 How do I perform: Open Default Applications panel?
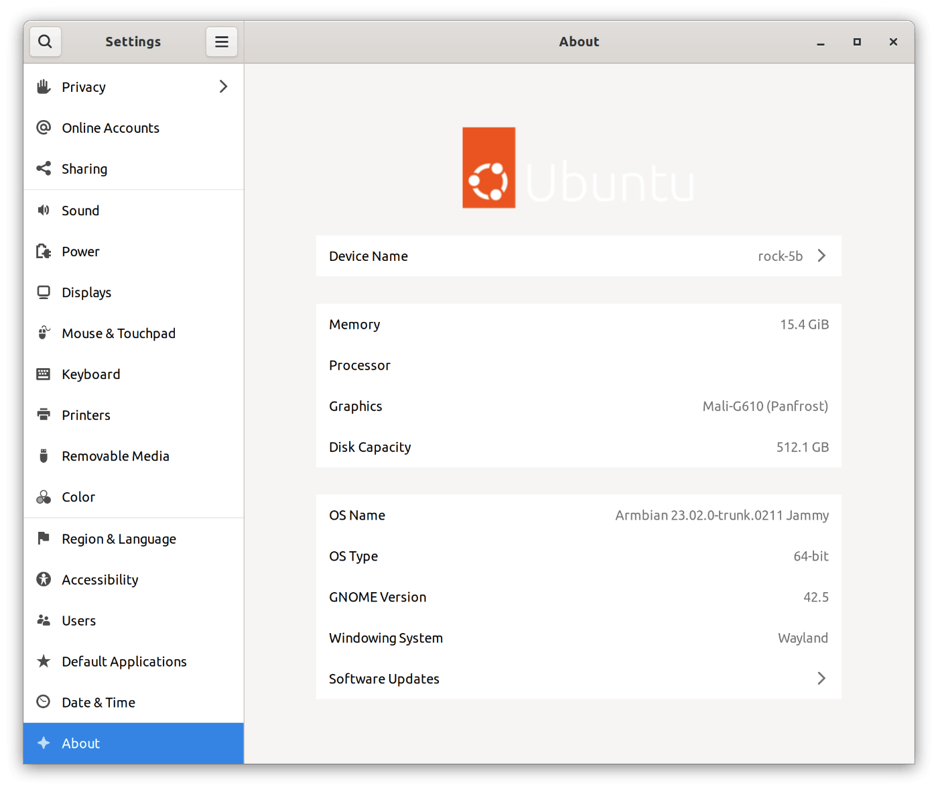[x=133, y=661]
